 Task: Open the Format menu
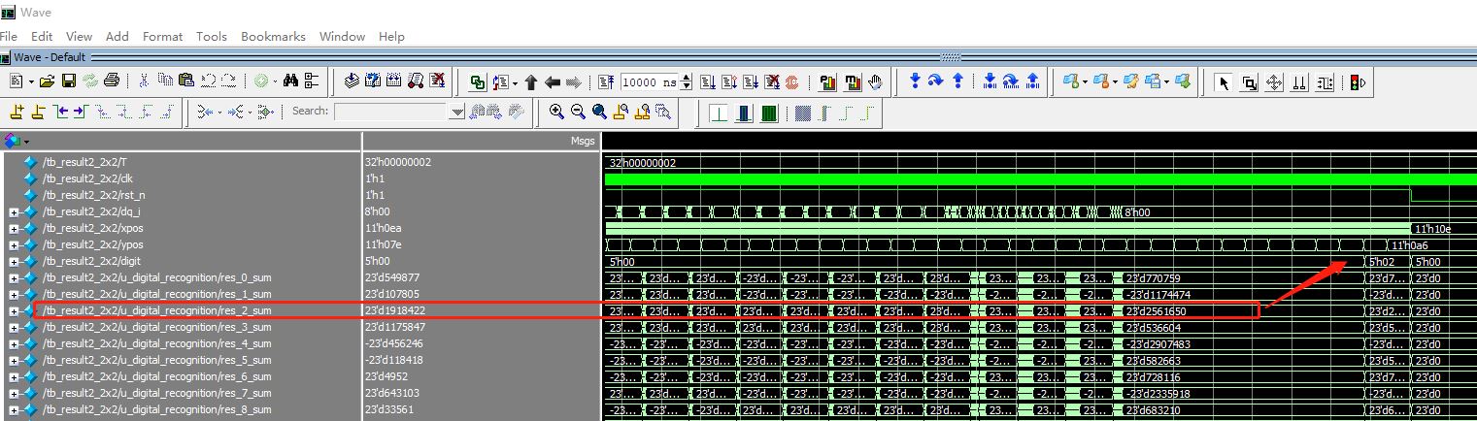(x=162, y=36)
